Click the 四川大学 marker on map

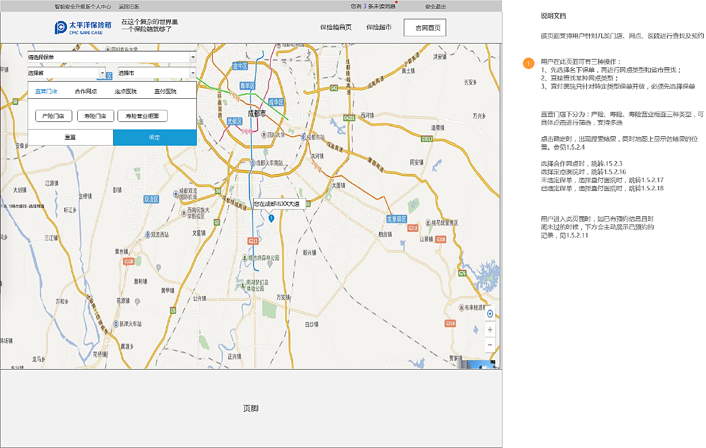click(265, 134)
